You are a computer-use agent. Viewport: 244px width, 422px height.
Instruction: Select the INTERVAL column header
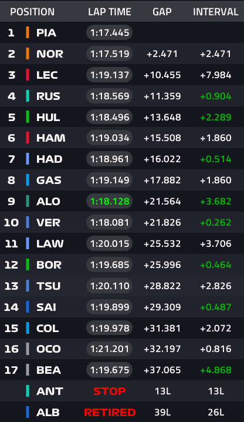(215, 12)
